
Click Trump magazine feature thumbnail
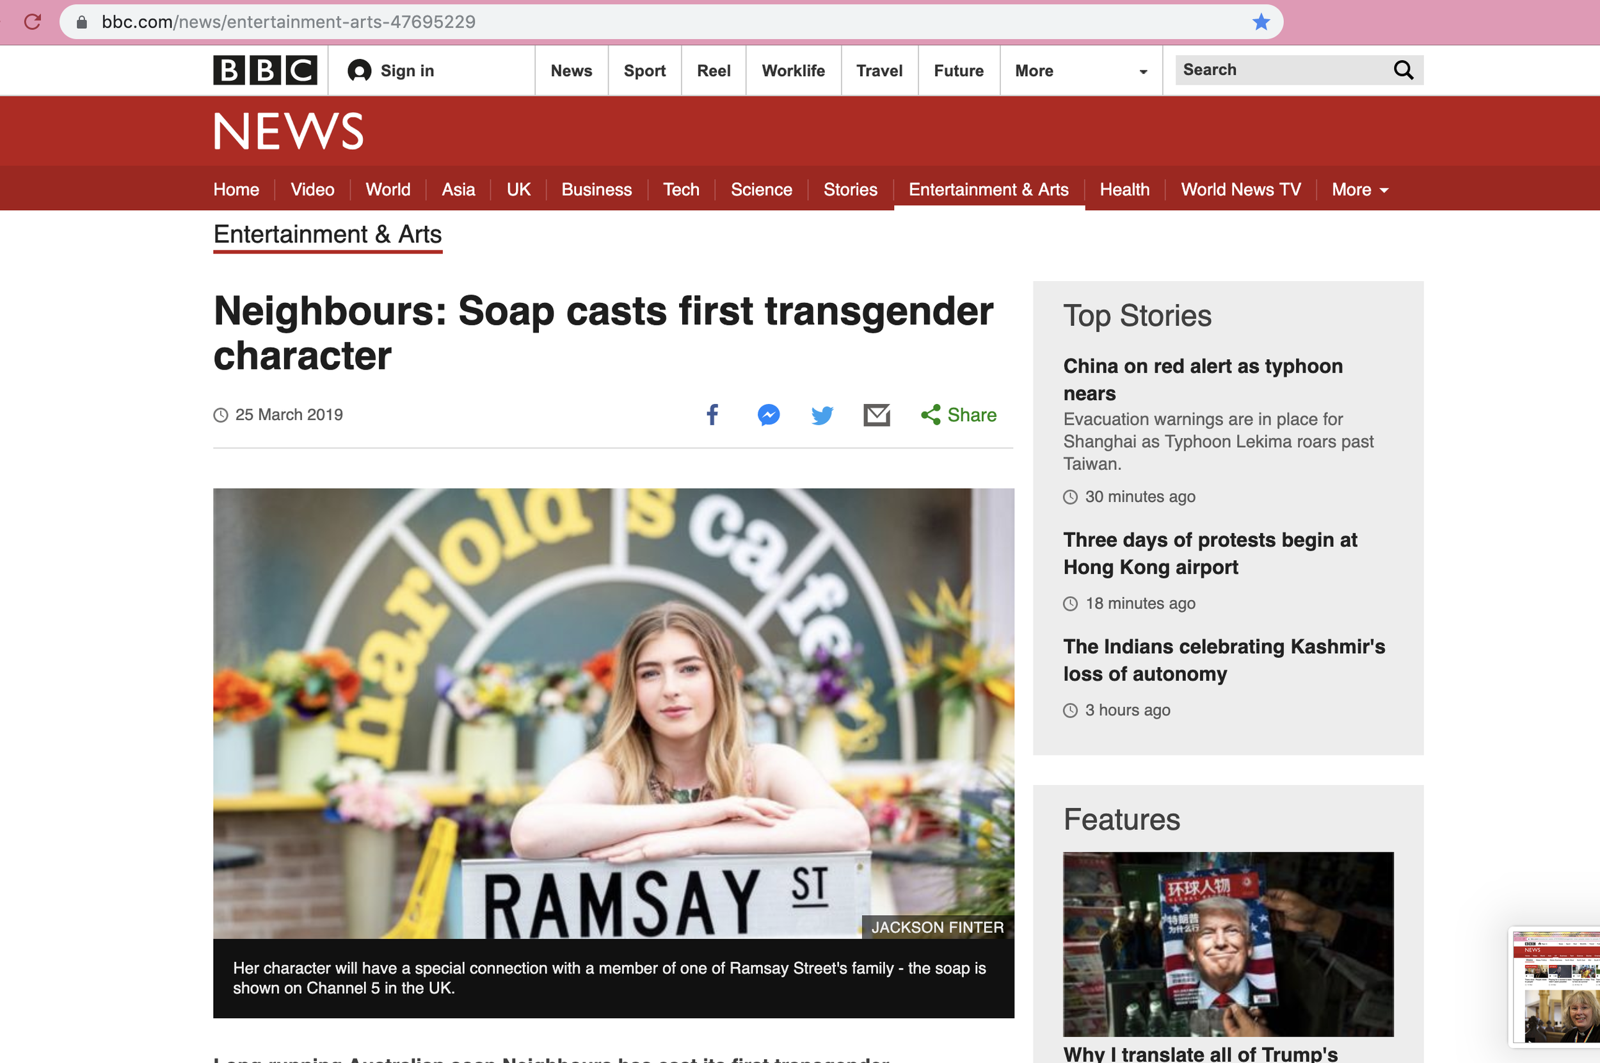point(1228,944)
